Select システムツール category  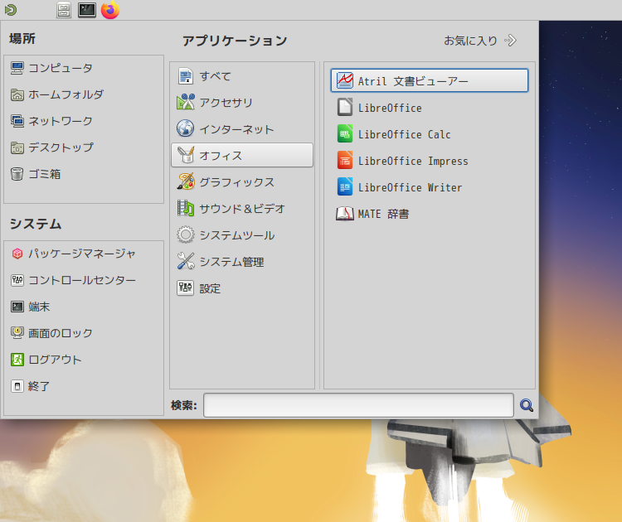click(x=242, y=235)
